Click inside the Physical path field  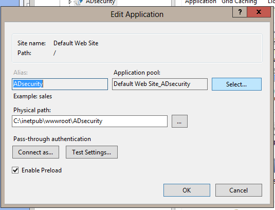tap(89, 121)
